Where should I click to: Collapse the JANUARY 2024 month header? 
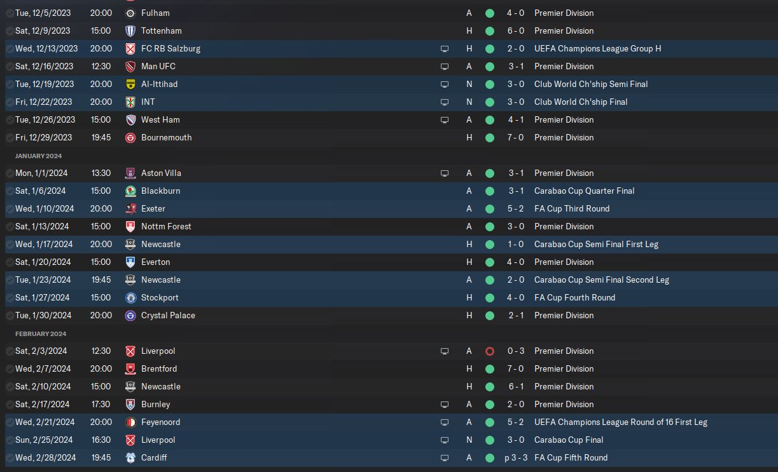pyautogui.click(x=39, y=156)
